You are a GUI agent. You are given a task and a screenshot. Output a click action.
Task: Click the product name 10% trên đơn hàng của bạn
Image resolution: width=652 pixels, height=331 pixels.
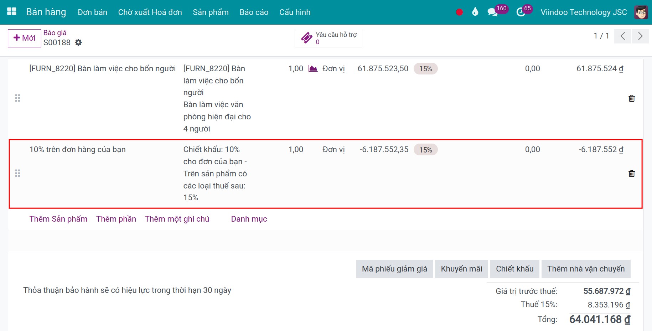click(x=77, y=149)
